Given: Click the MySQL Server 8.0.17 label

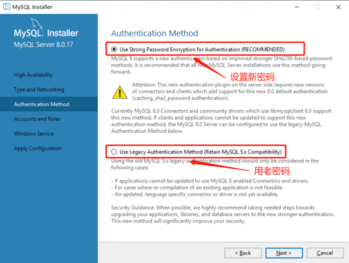Looking at the screenshot, I should point(43,45).
